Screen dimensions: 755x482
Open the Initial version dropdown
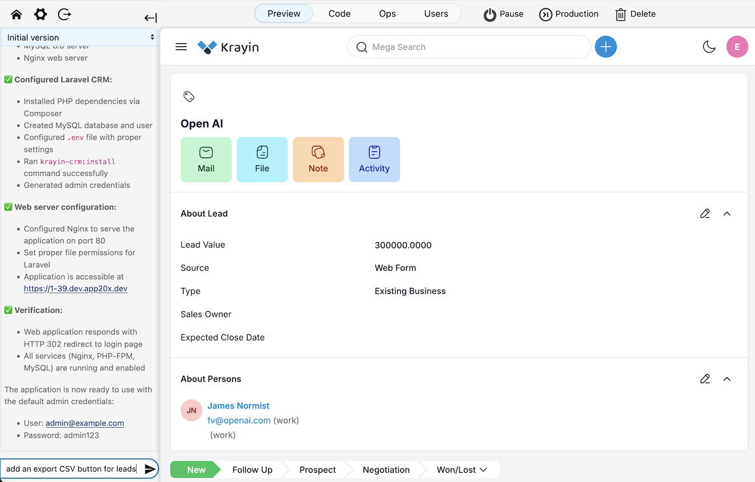pyautogui.click(x=79, y=37)
